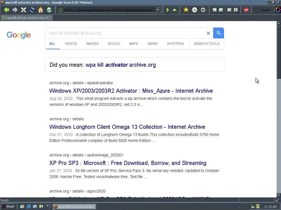Open the home page icon
This screenshot has height=210, width=281.
click(x=41, y=10)
